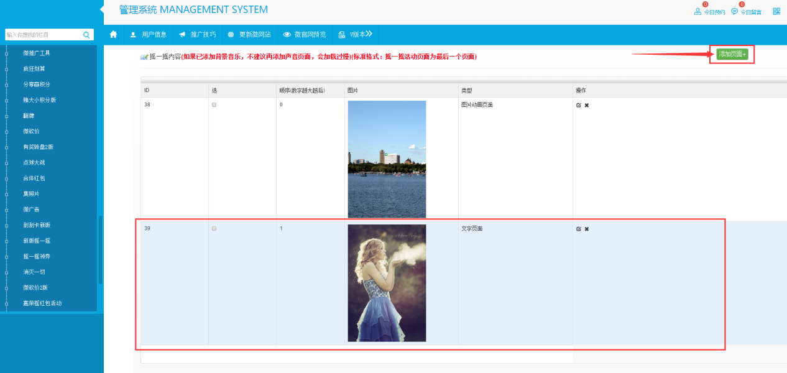Open the 推广技巧 menu item
Screen dimensions: 787x373
pos(197,34)
